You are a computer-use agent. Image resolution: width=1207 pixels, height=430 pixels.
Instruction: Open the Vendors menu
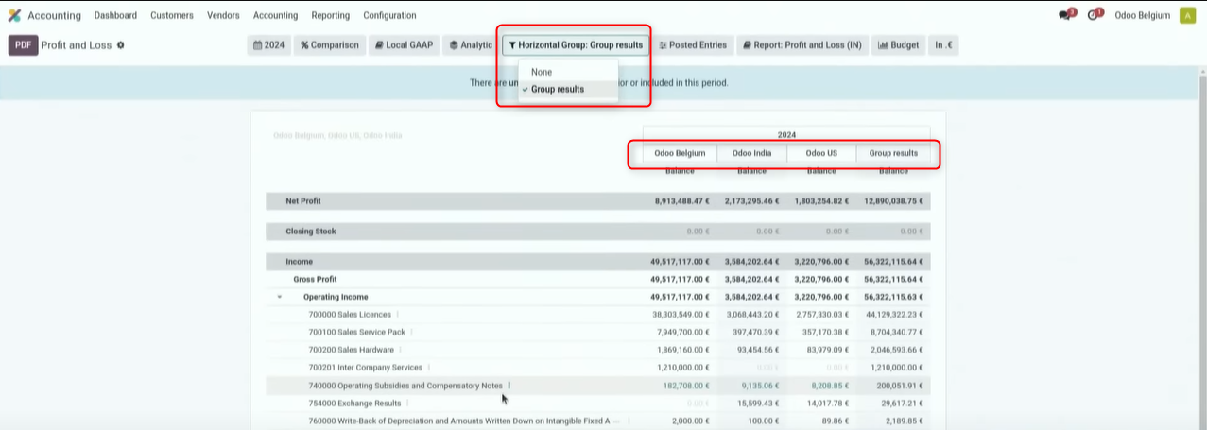(x=223, y=15)
